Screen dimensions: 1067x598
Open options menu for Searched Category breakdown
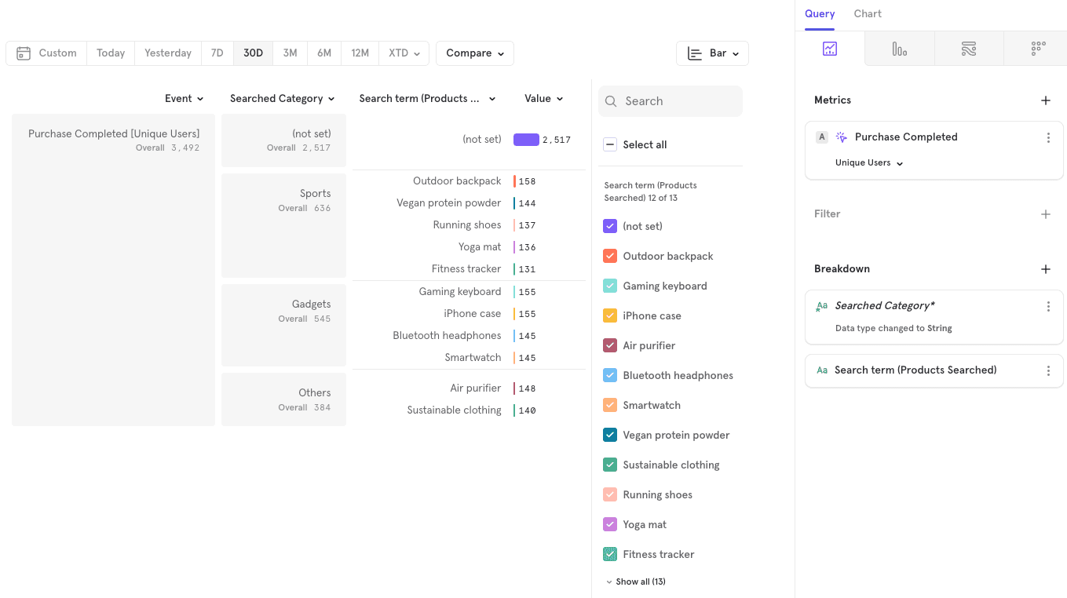click(1049, 306)
